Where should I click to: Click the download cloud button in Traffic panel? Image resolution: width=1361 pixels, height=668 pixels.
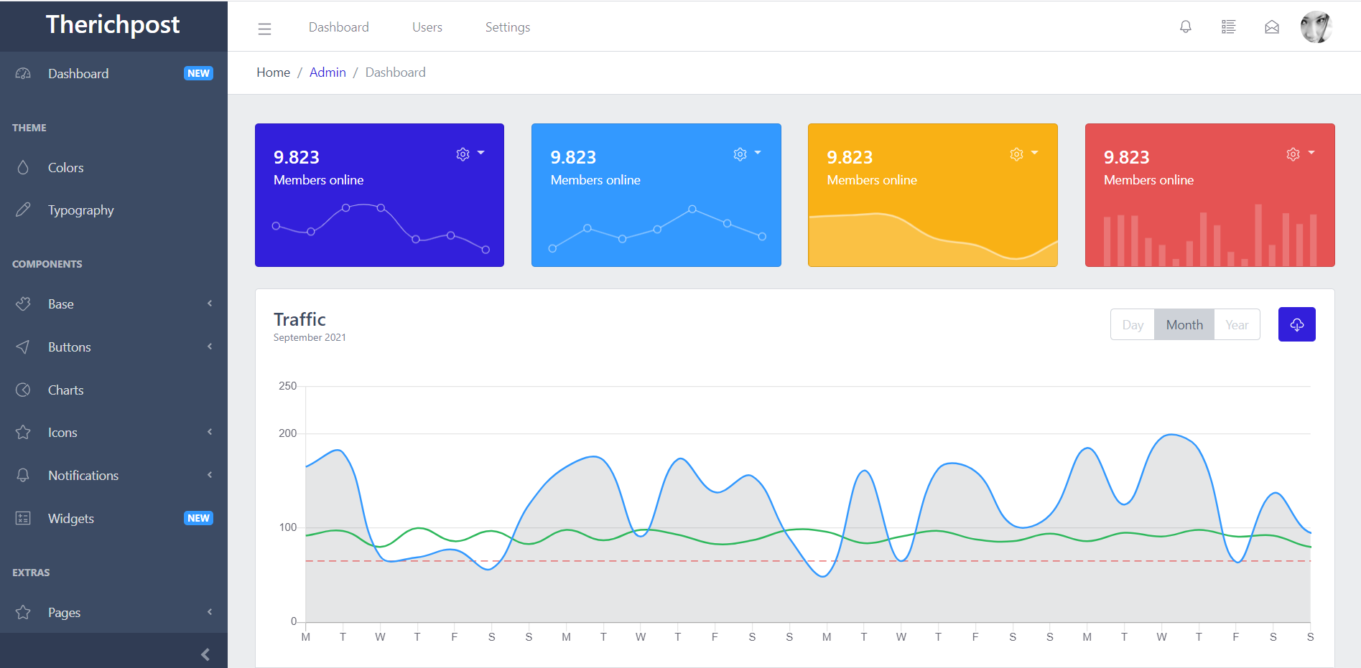1296,324
